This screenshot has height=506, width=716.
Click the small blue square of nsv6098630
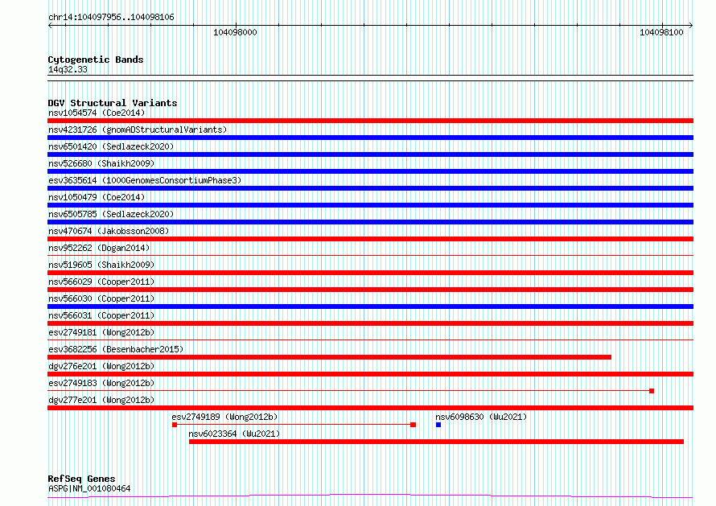[x=438, y=425]
